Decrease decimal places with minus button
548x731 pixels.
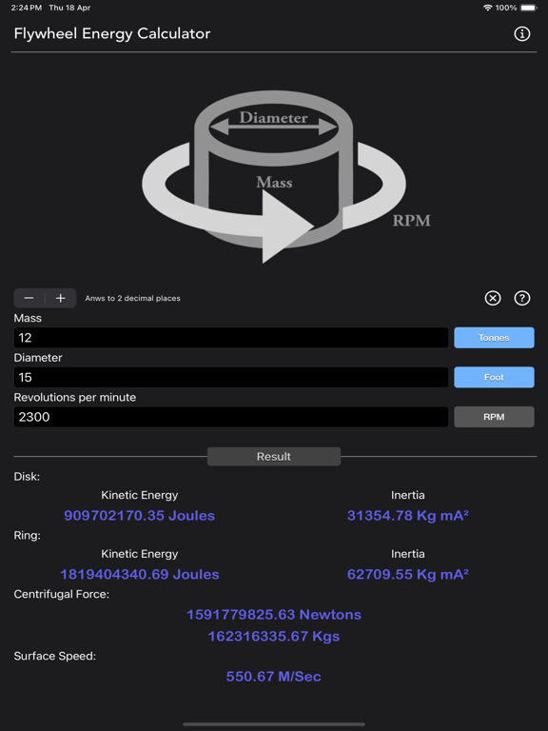29,298
